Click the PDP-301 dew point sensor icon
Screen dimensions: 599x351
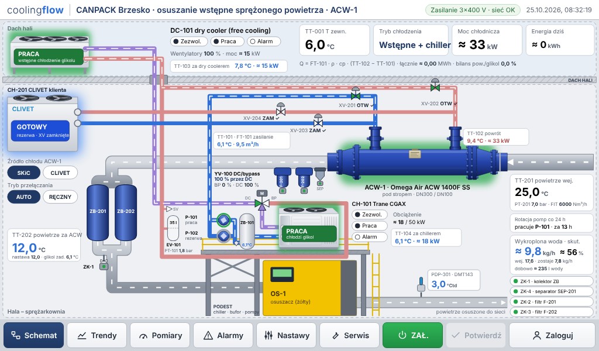(x=421, y=287)
